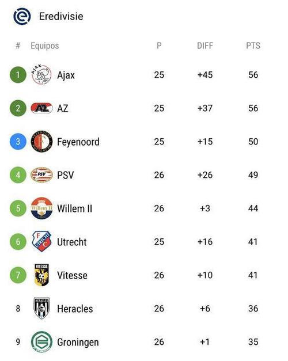Open the Groningen green logo
Screen dimensions: 288x361
(x=41, y=341)
